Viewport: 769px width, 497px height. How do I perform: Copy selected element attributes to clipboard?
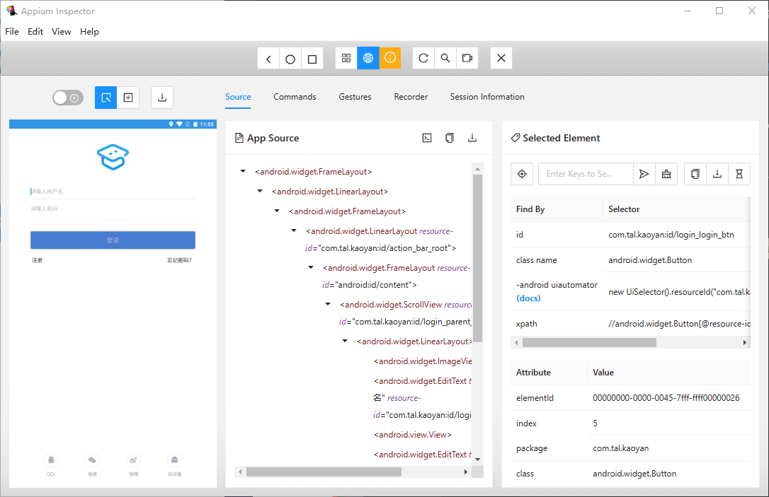(x=695, y=174)
